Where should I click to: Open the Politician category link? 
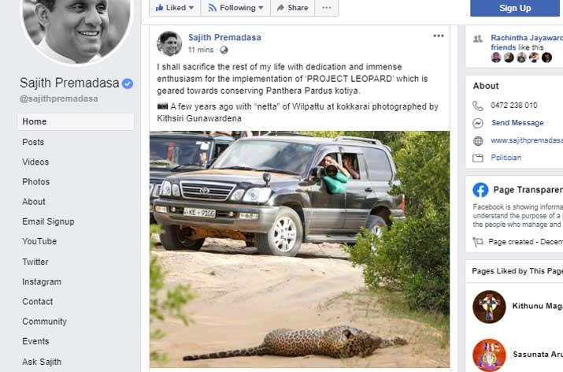(x=506, y=158)
